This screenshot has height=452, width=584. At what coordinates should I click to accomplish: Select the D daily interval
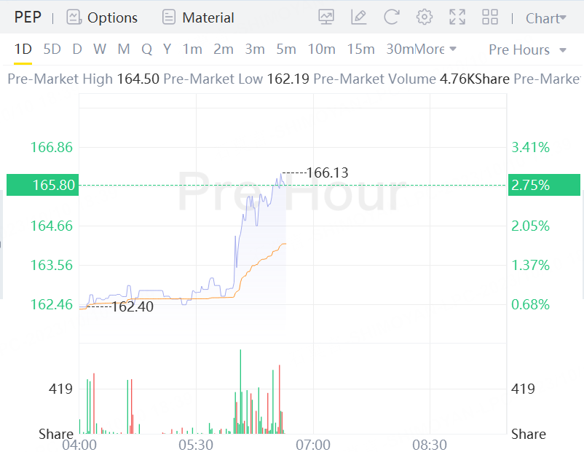click(x=77, y=49)
